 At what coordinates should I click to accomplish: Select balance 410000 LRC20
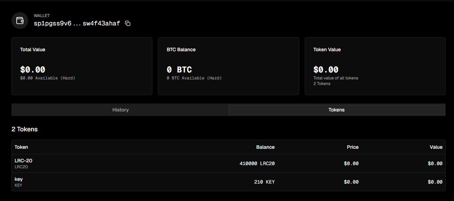tap(257, 164)
